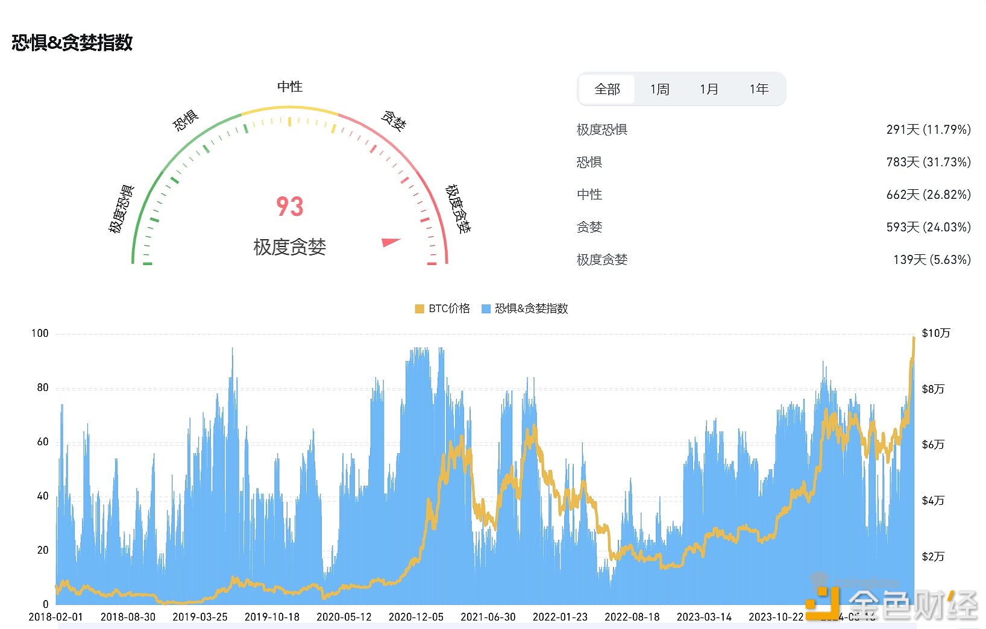This screenshot has height=629, width=986.
Task: Switch to the 1年 tab
Action: pyautogui.click(x=759, y=89)
